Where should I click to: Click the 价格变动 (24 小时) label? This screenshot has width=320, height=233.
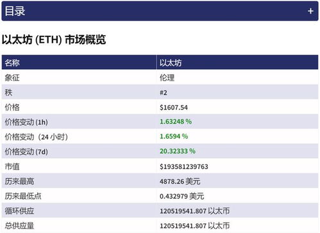pos(37,137)
